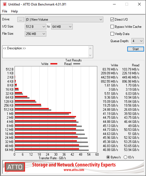Click the 128 KB row label

(9, 102)
